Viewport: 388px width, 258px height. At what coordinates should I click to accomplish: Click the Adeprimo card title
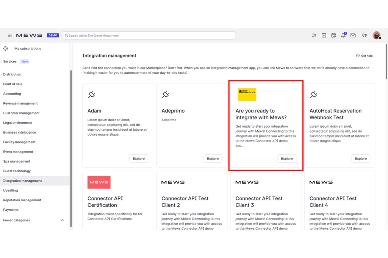173,111
